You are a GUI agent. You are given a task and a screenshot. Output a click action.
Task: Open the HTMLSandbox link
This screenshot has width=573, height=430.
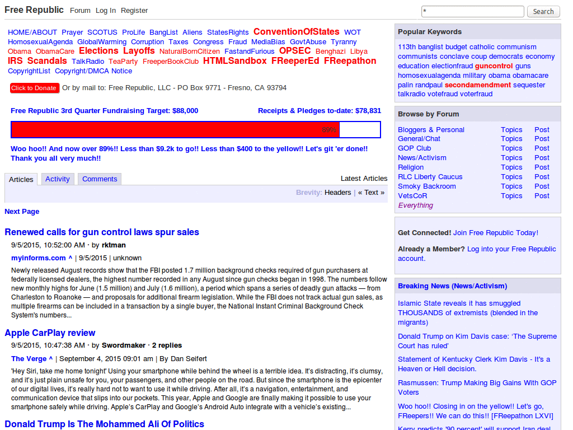(x=235, y=60)
